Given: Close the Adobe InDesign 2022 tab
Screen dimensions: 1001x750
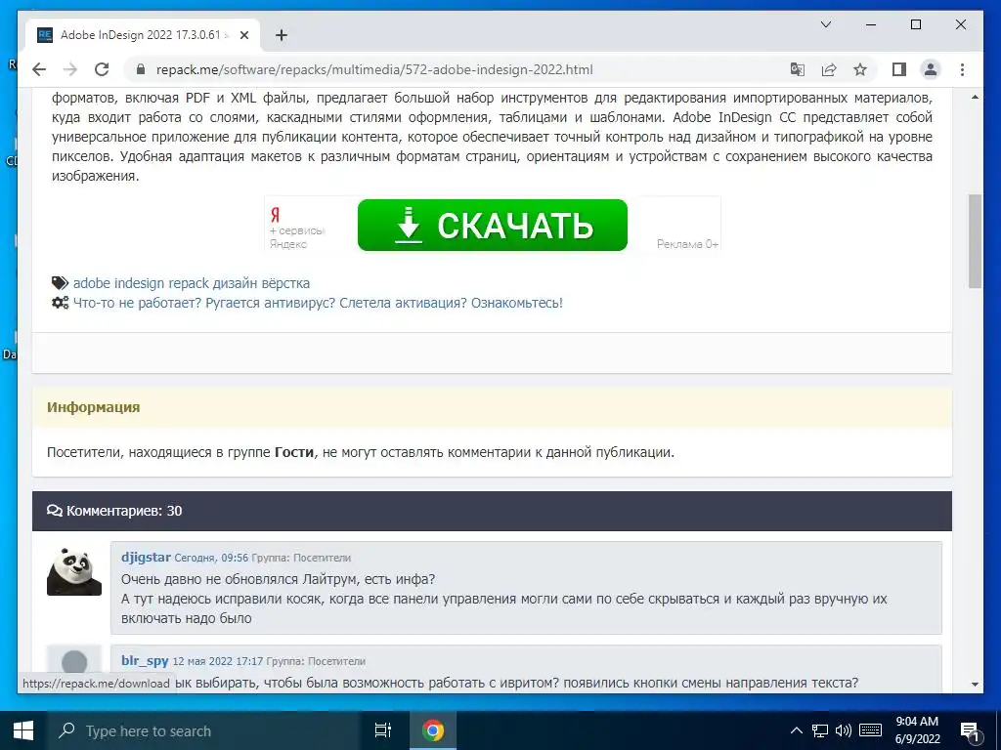Looking at the screenshot, I should click(243, 35).
